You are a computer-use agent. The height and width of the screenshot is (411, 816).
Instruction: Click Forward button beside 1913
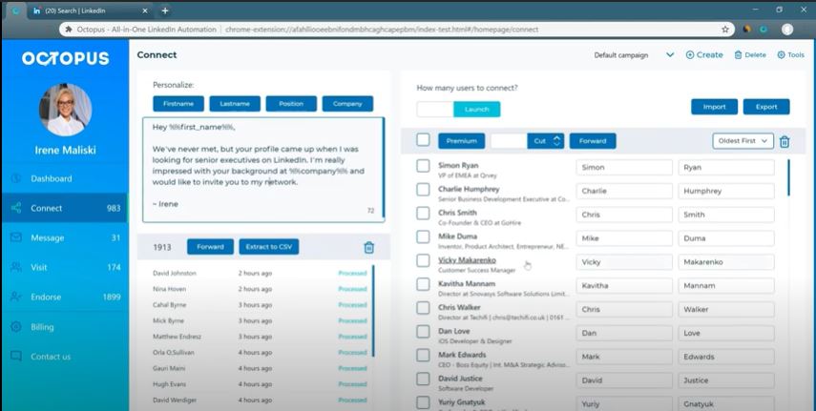click(210, 247)
